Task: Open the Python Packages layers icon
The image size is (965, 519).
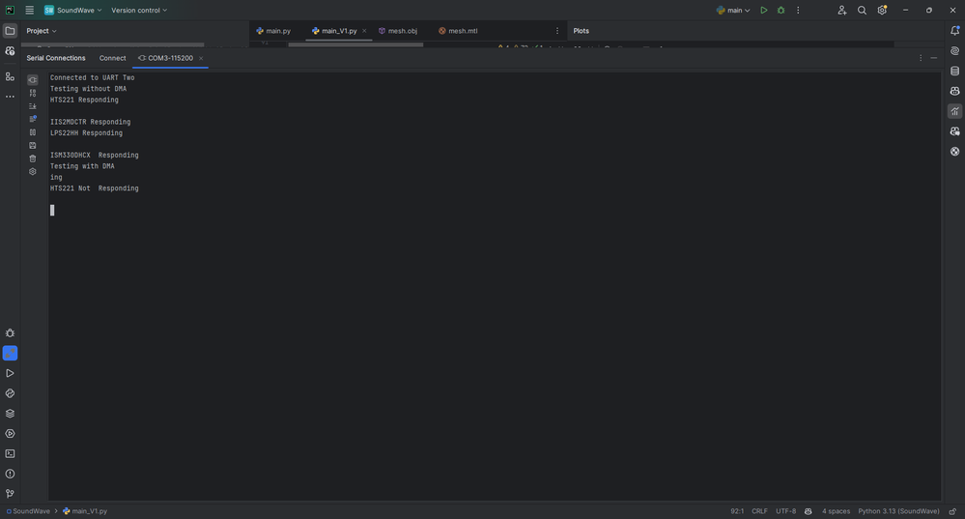Action: click(x=10, y=414)
